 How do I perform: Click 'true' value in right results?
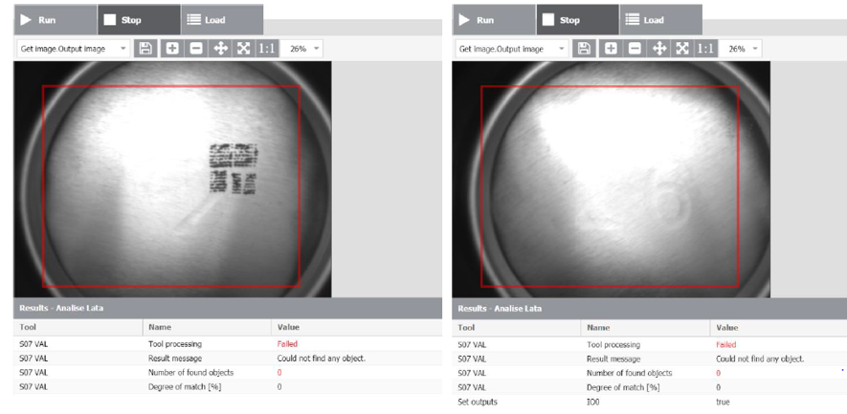[x=723, y=403]
